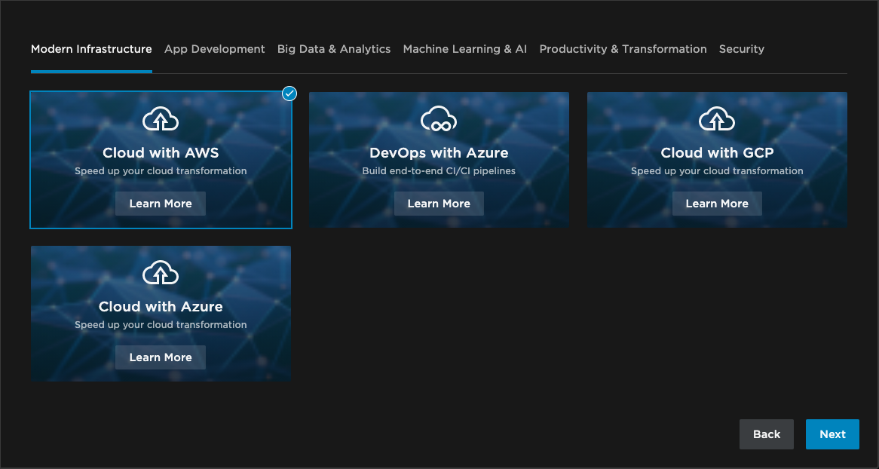Viewport: 879px width, 469px height.
Task: Select the Modern Infrastructure tab
Action: (91, 49)
